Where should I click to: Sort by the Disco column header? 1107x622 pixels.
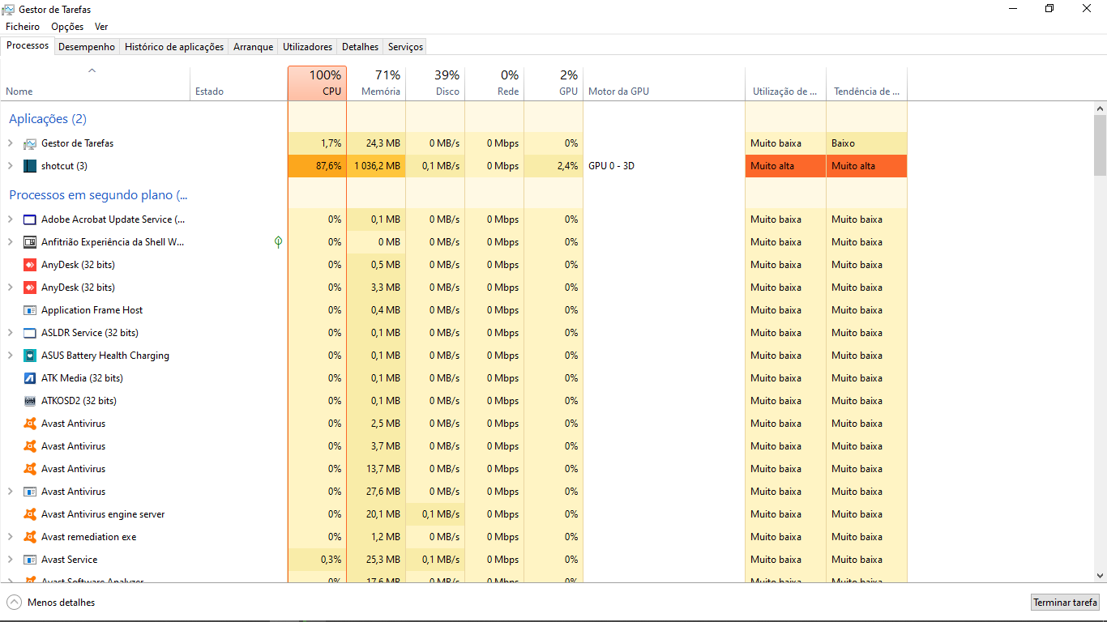(435, 83)
